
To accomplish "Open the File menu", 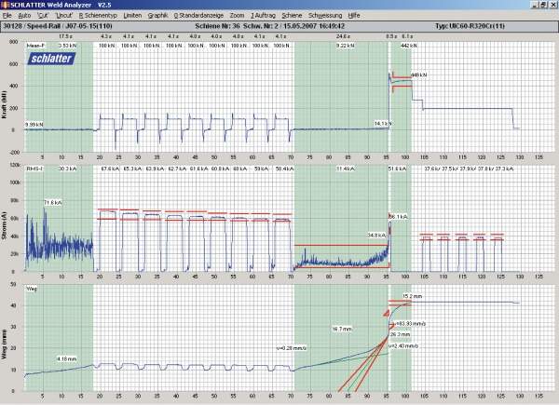I will coord(7,17).
